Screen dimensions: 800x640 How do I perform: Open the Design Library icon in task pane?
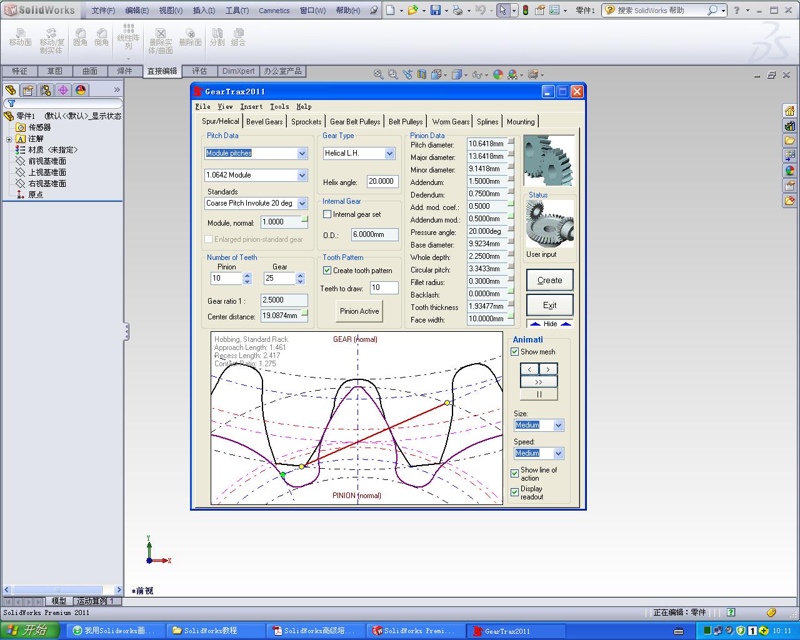790,126
